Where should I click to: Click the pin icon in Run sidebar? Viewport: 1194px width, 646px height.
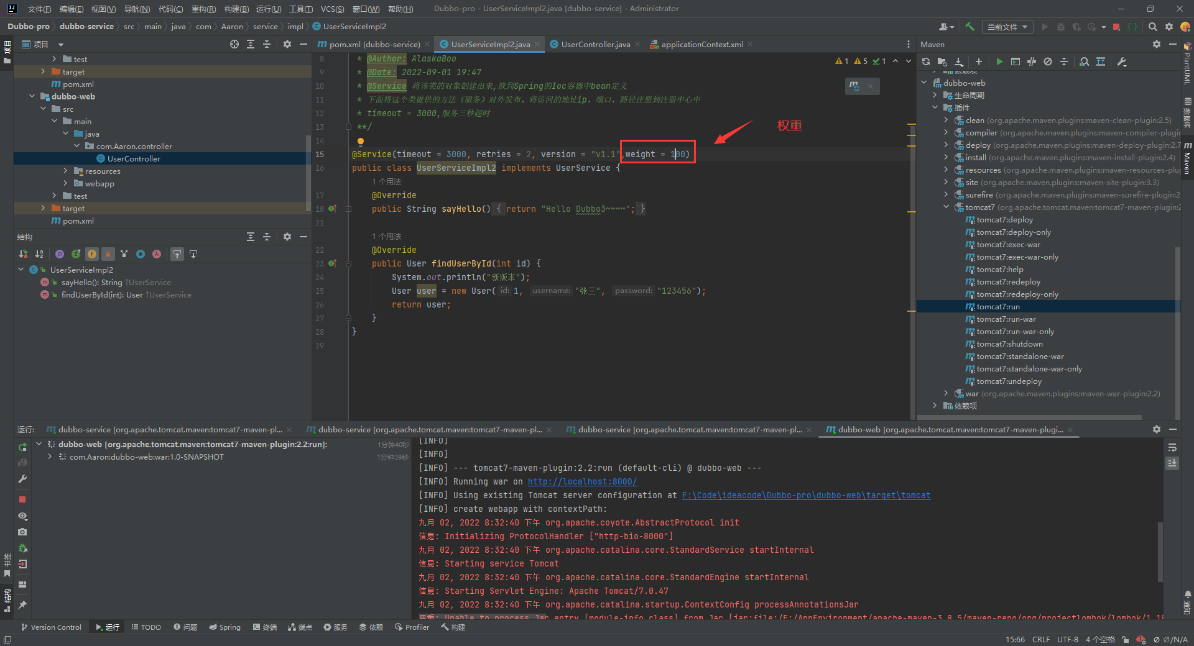[x=22, y=604]
